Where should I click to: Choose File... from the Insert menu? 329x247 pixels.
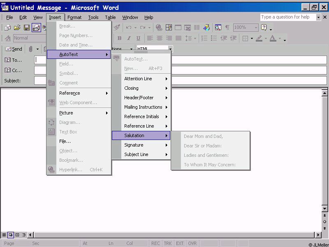point(65,141)
